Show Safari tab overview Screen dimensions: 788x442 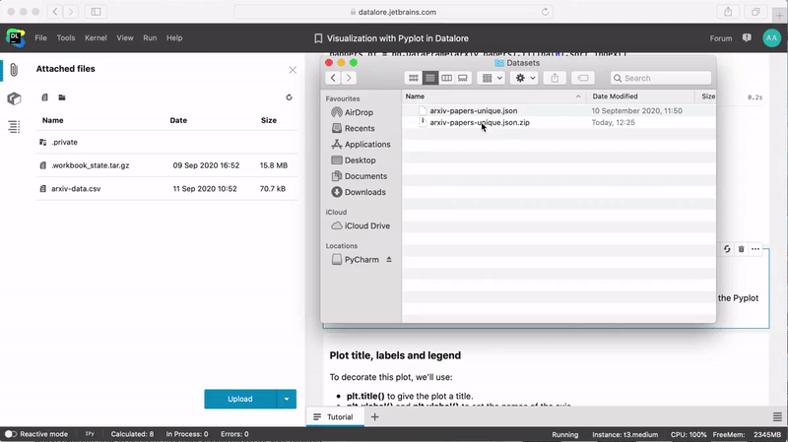755,12
